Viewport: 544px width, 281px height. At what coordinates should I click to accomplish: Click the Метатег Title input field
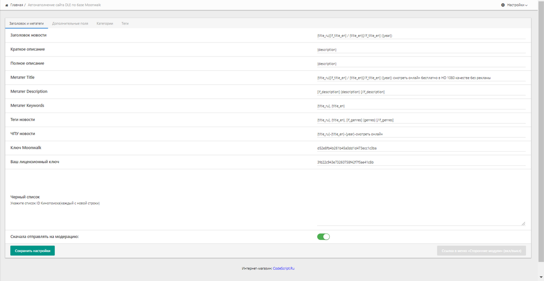pyautogui.click(x=421, y=78)
